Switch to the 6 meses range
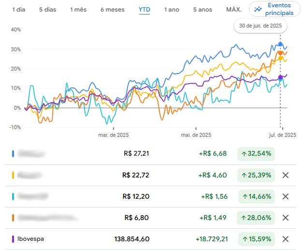The width and height of the screenshot is (304, 250). click(x=113, y=10)
